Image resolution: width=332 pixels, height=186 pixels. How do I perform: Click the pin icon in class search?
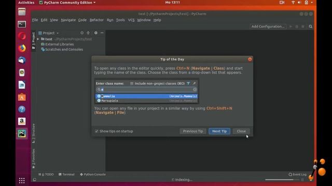(x=194, y=84)
